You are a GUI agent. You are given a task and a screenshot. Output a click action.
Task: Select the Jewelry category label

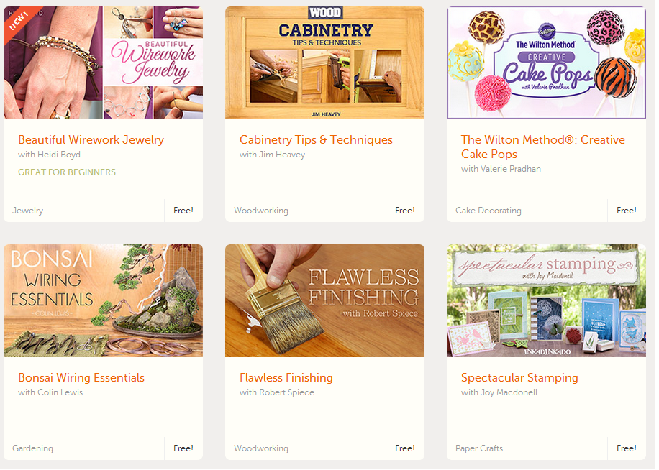click(x=28, y=211)
